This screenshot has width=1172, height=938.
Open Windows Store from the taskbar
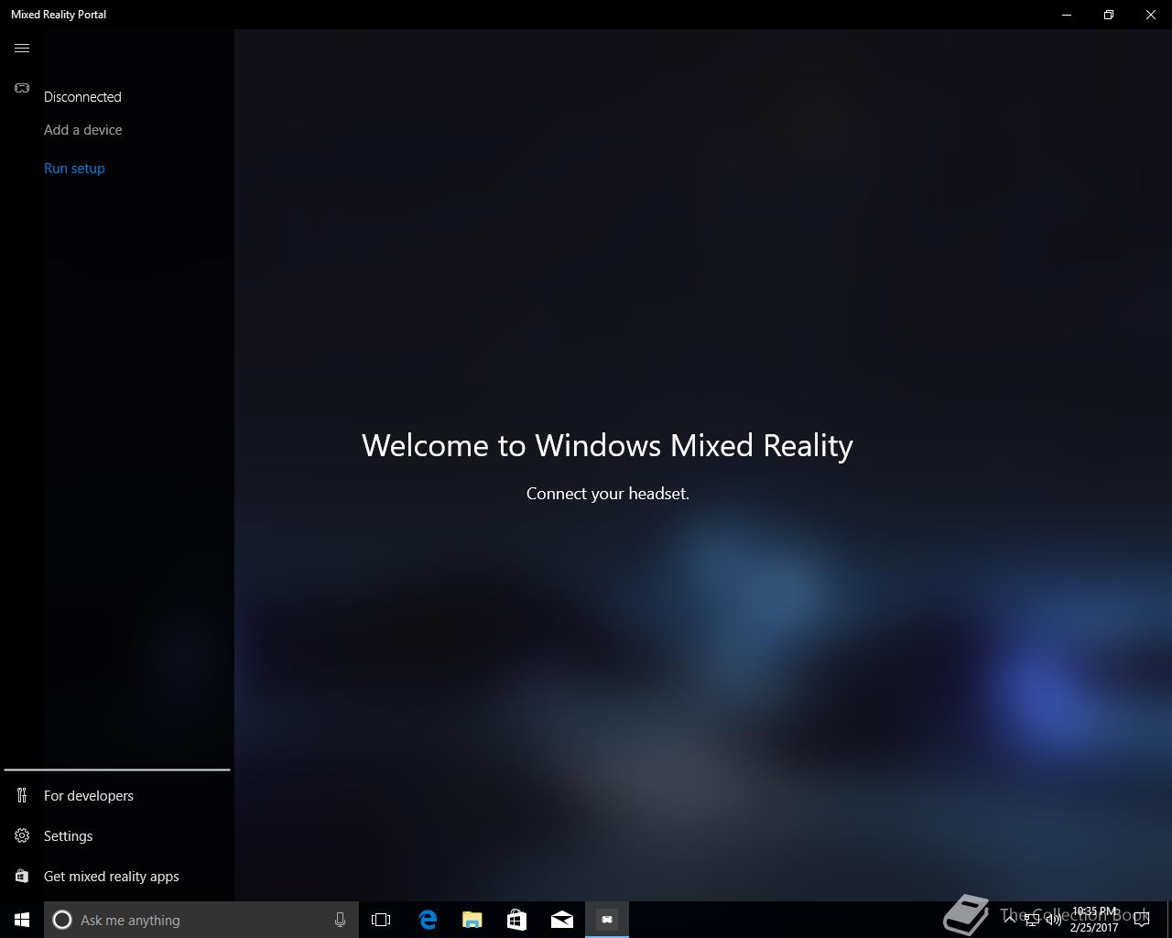517,920
